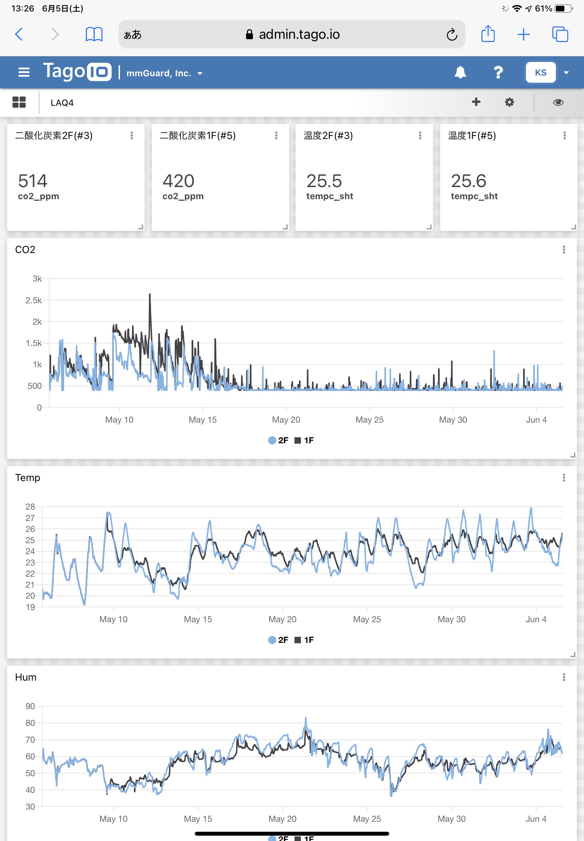Reload the page in Safari
The image size is (584, 841).
point(452,35)
